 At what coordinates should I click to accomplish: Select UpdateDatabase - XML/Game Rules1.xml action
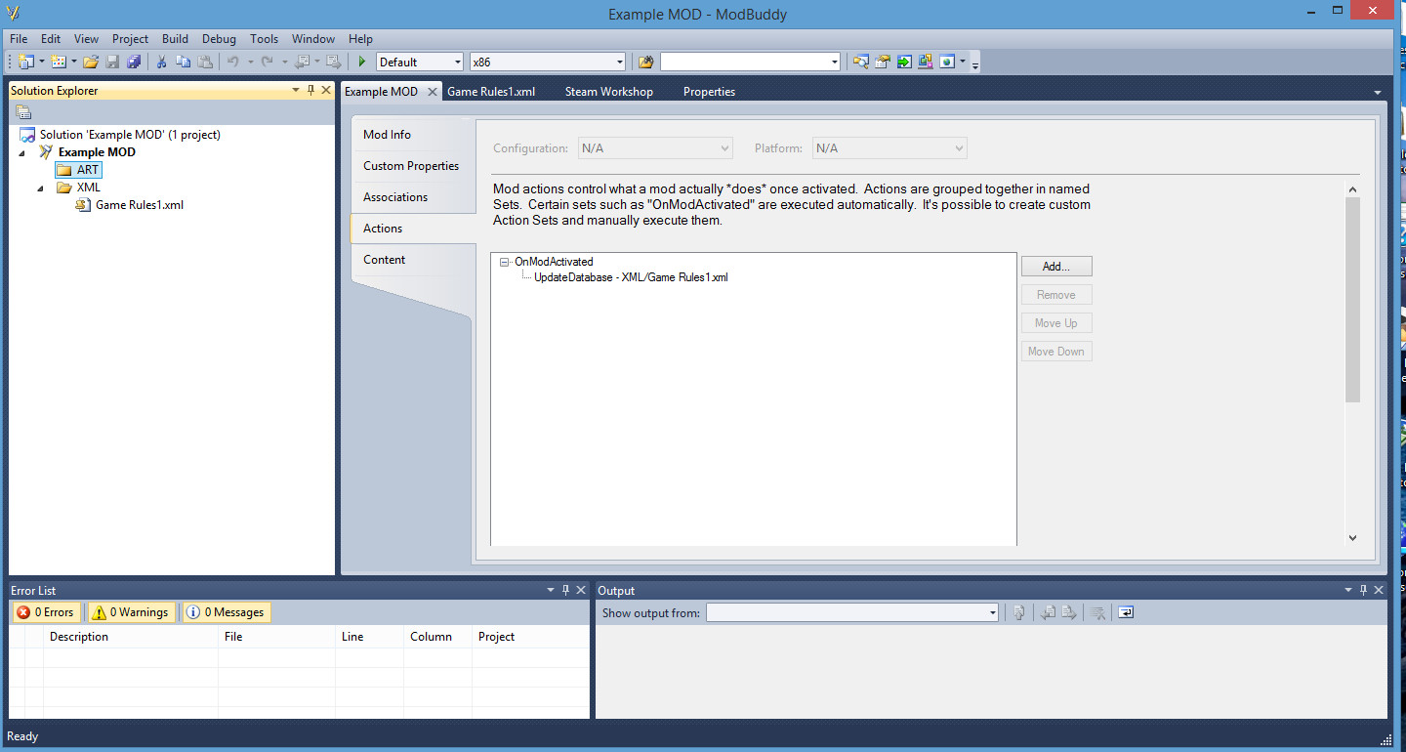pyautogui.click(x=631, y=277)
